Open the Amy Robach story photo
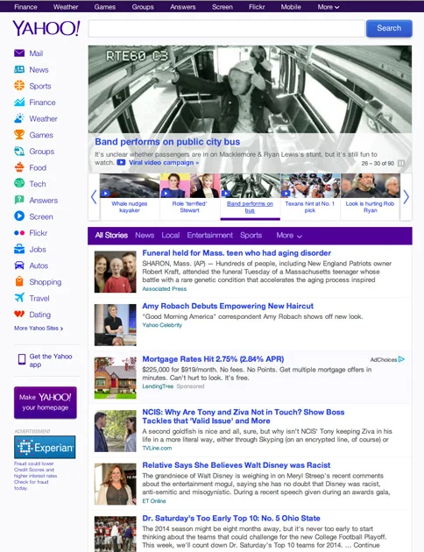424x552 pixels. 115,324
